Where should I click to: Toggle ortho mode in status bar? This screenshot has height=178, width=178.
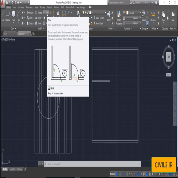coord(124,174)
